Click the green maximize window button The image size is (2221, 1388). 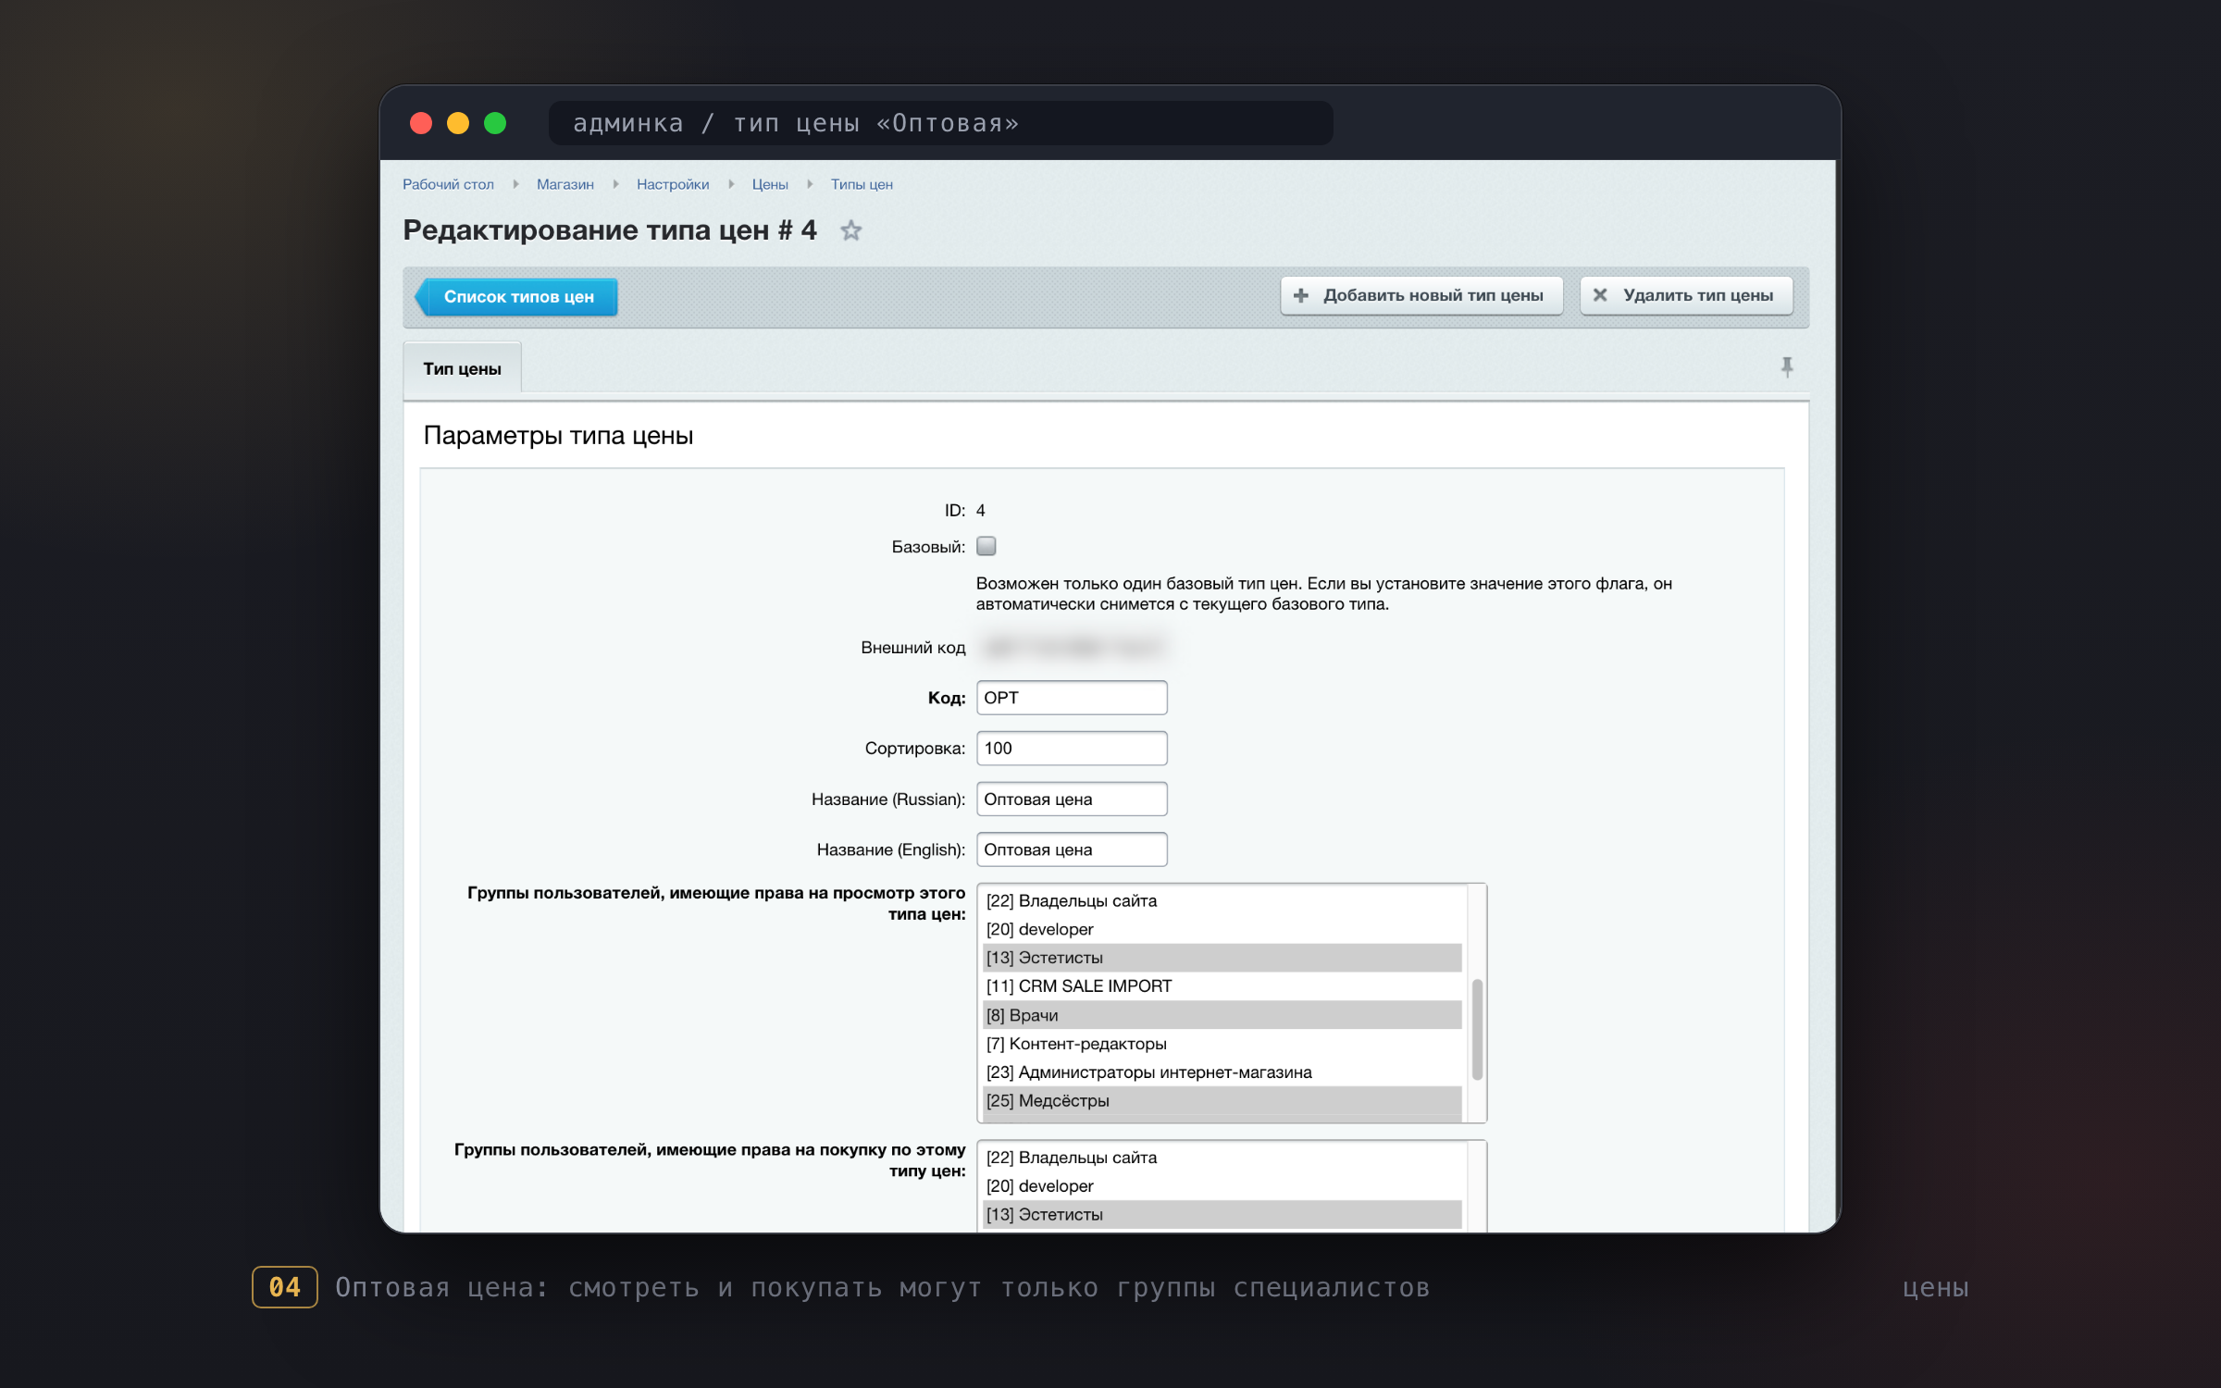495,123
